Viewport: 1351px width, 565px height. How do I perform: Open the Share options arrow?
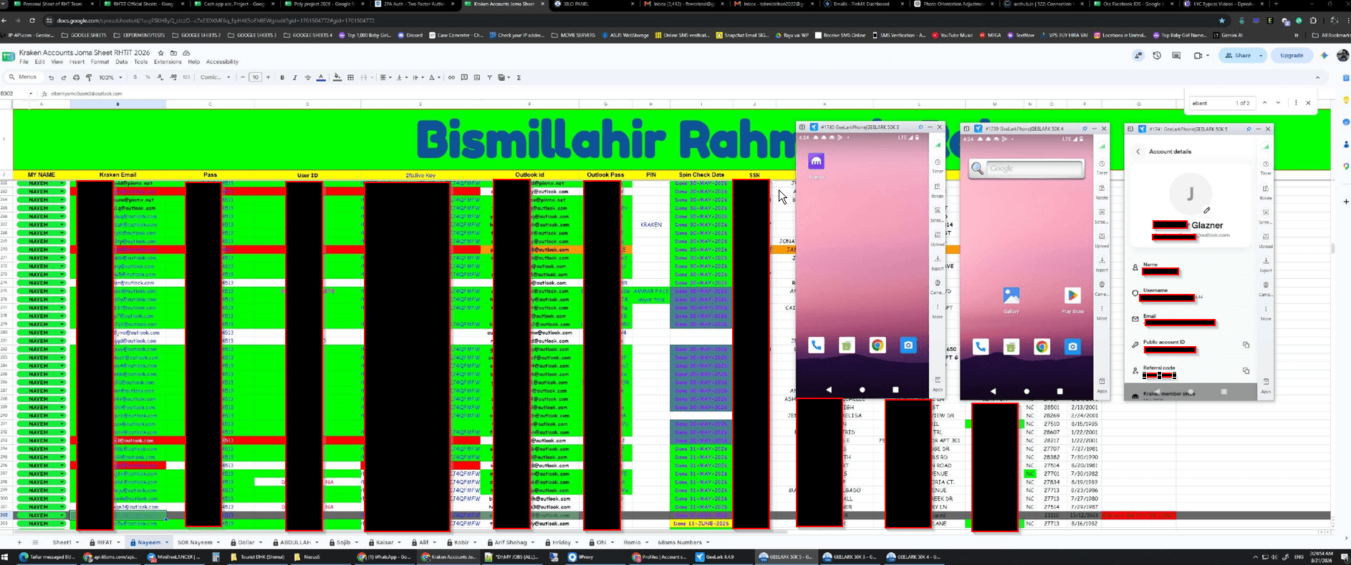tap(1261, 55)
